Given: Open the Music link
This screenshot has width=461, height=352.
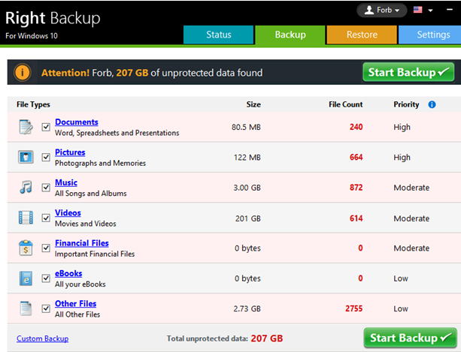Looking at the screenshot, I should 66,182.
